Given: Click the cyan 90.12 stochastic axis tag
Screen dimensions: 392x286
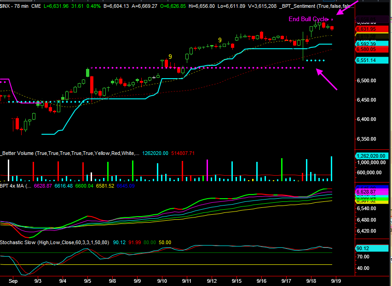Looking at the screenshot, I should coord(372,248).
